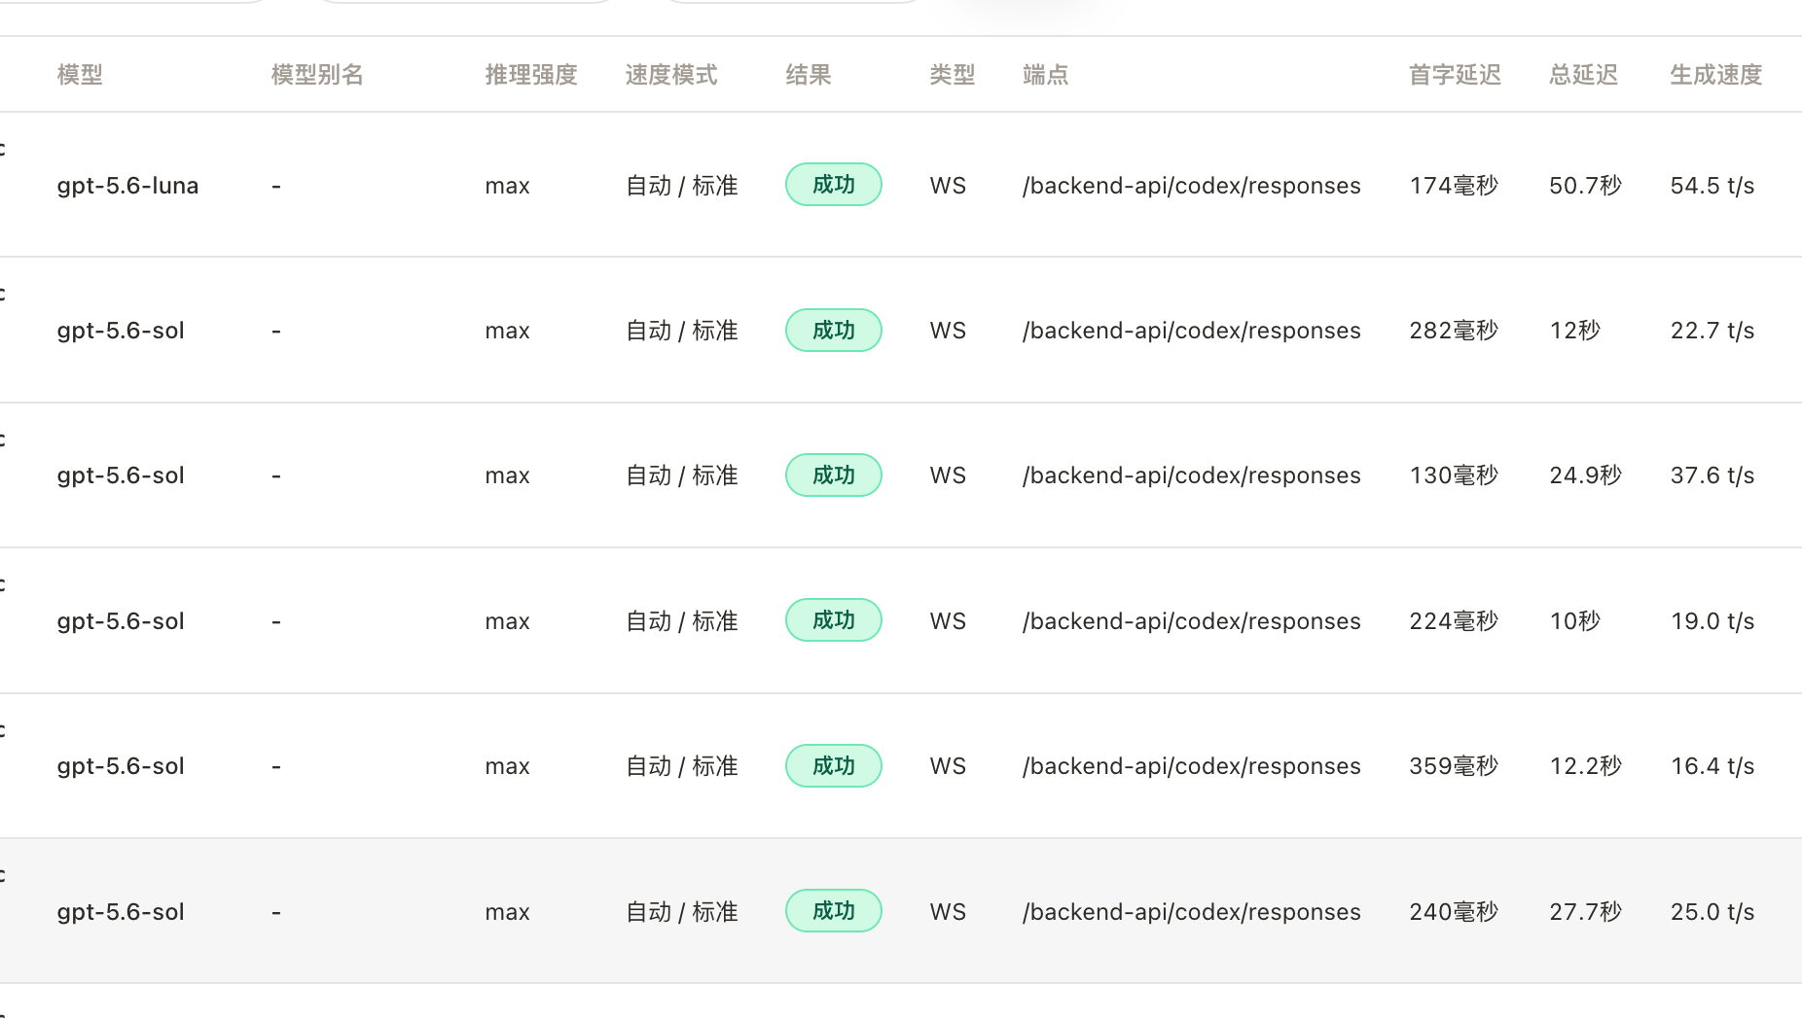Select the 速度模式 column header
Viewport: 1802px width, 1019px height.
coord(671,75)
